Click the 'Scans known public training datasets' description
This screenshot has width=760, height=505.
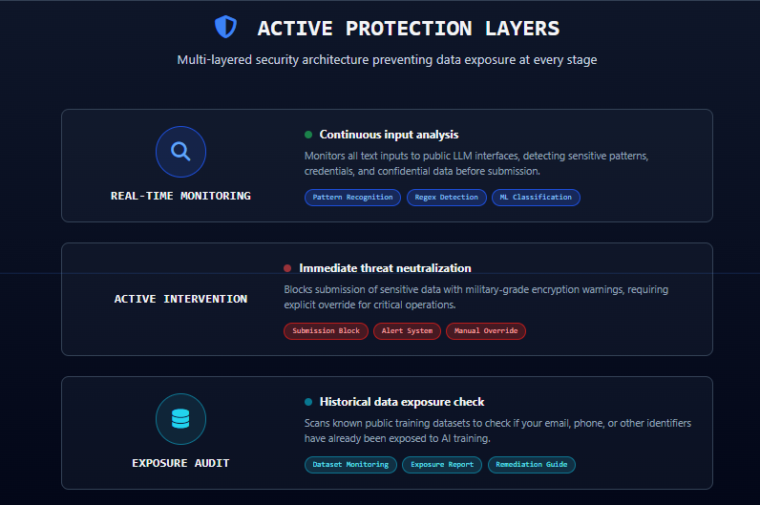click(x=497, y=431)
